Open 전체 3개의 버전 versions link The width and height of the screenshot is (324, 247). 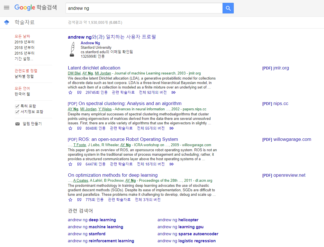[x=148, y=200]
